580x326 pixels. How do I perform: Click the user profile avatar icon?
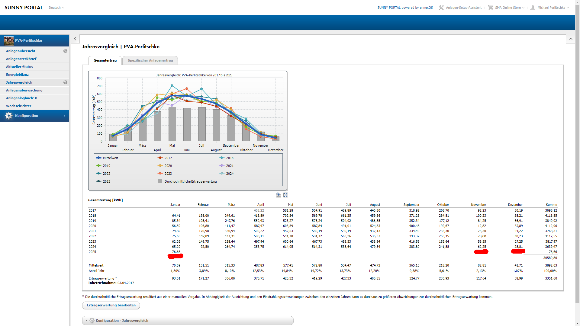pyautogui.click(x=533, y=8)
